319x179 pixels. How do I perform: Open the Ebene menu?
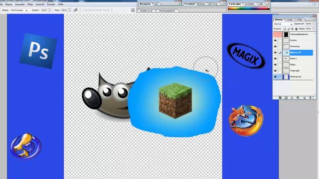tap(9, 4)
